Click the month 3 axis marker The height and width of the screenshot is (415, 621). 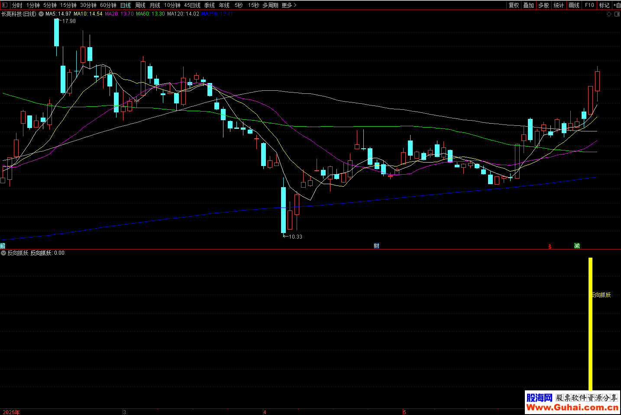click(x=125, y=412)
